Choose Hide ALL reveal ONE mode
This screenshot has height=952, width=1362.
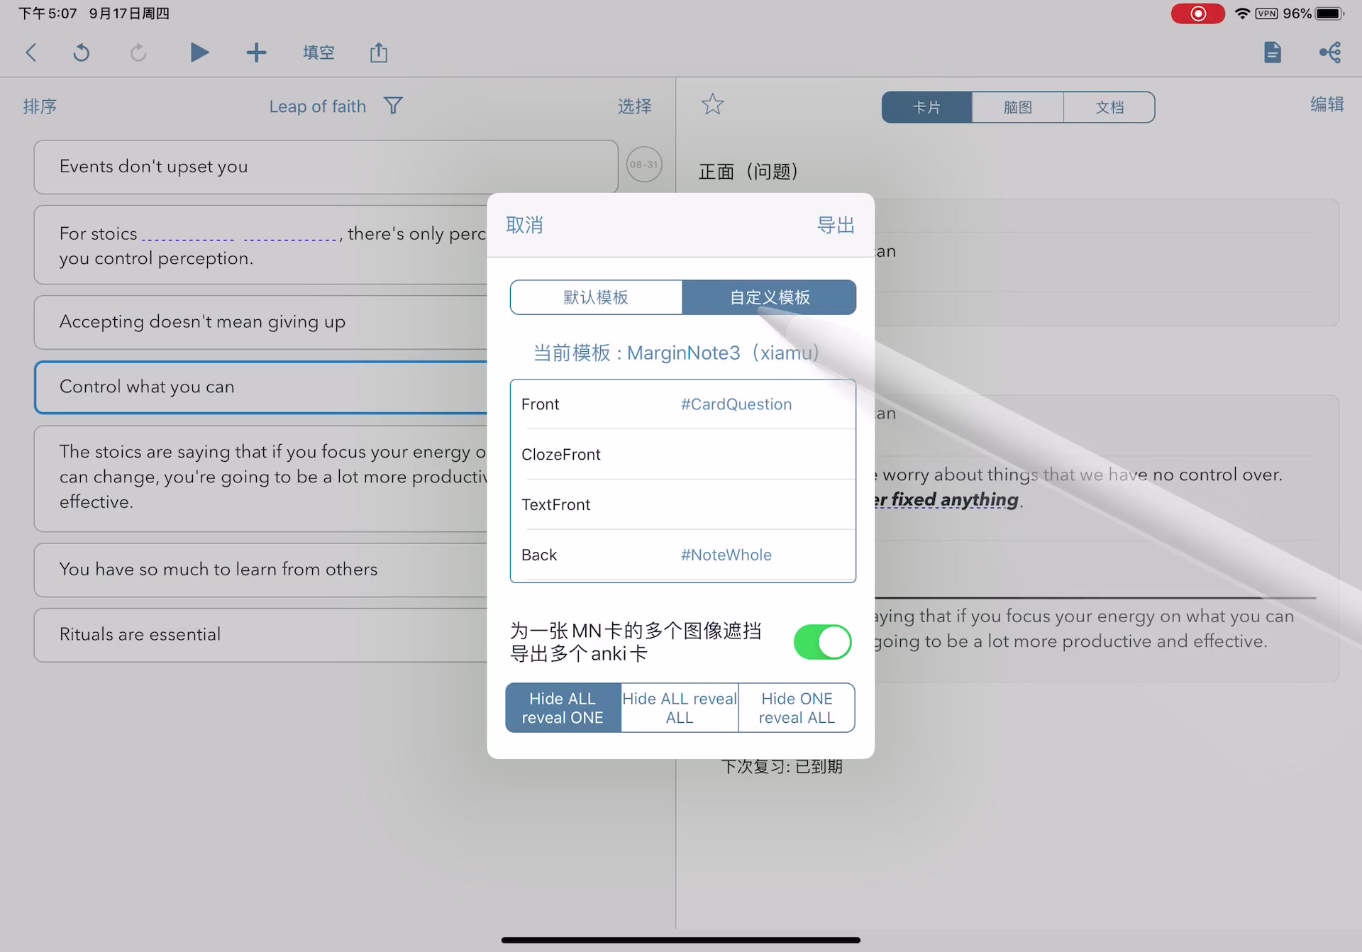tap(562, 707)
